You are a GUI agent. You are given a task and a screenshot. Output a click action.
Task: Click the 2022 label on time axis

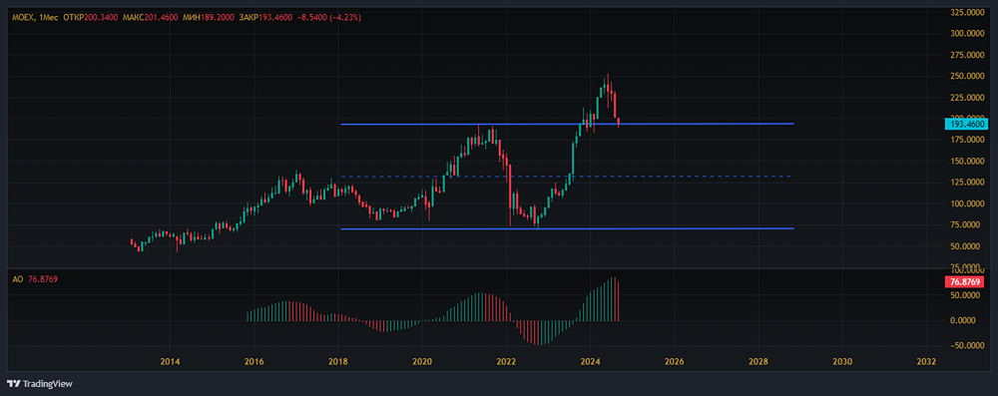[506, 362]
